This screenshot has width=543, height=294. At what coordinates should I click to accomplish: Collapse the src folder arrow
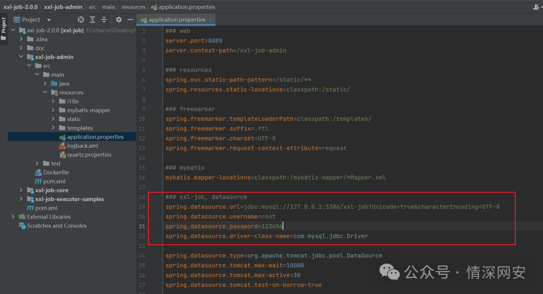click(x=29, y=66)
